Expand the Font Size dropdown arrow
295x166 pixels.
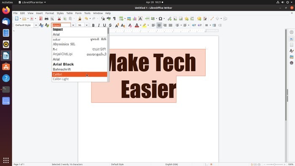[86, 25]
